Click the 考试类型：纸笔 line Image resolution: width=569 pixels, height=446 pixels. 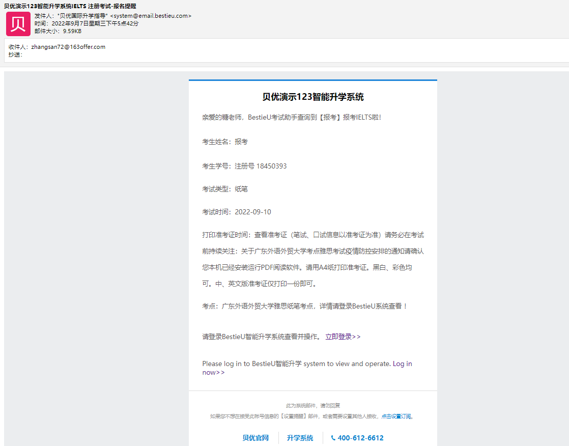[225, 189]
